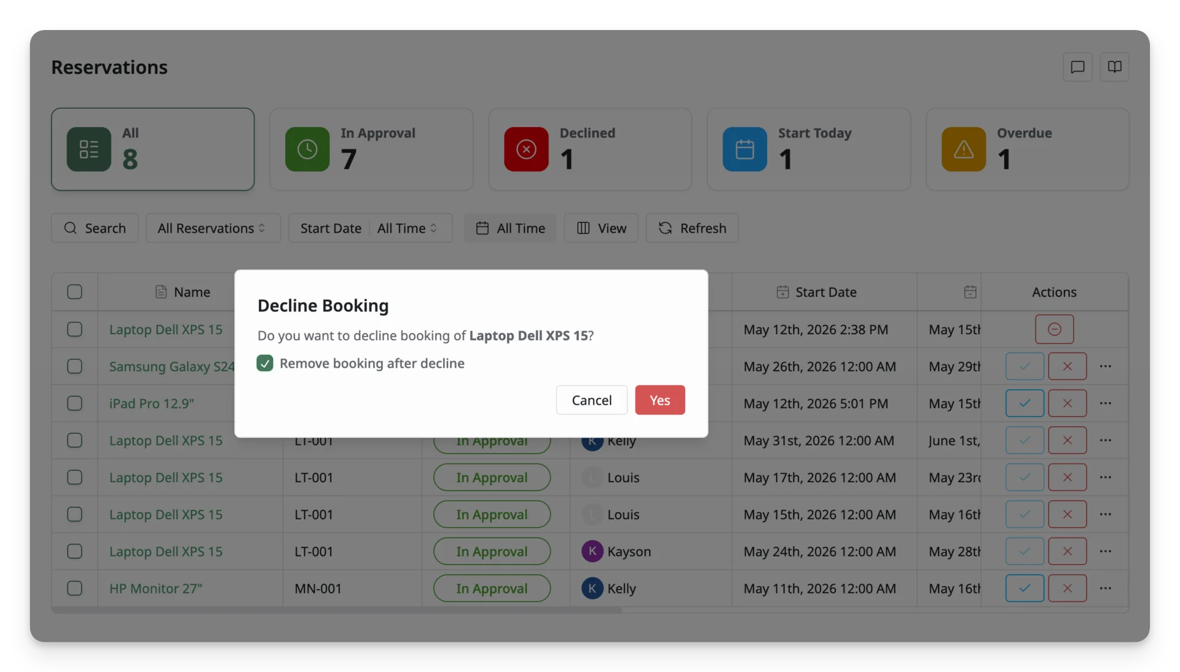Click the Actions column header
1180x672 pixels.
click(x=1054, y=292)
